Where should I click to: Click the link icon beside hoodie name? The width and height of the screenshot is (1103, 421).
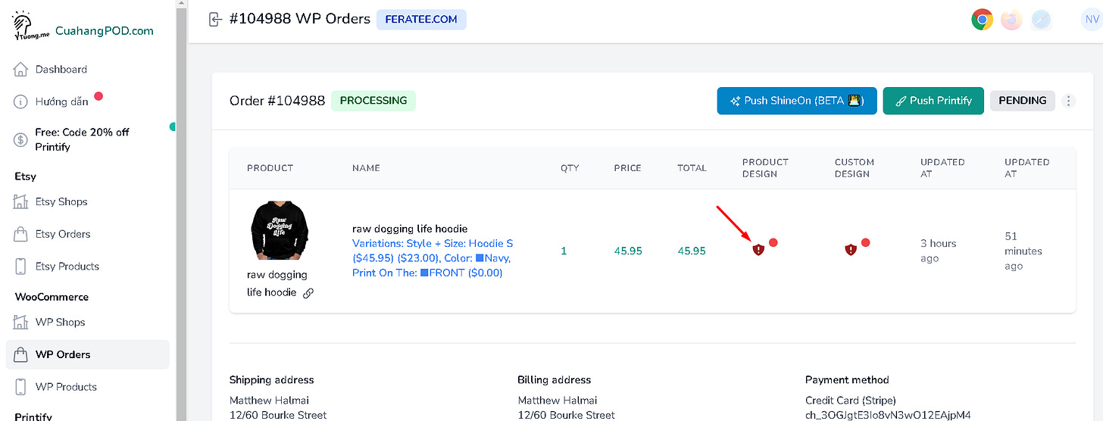308,293
